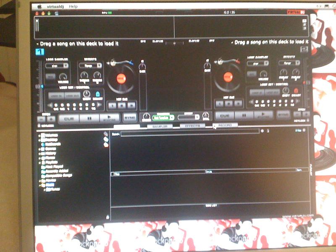The image size is (336, 252).
Task: Switch to the Sampler tab
Action: (160, 126)
